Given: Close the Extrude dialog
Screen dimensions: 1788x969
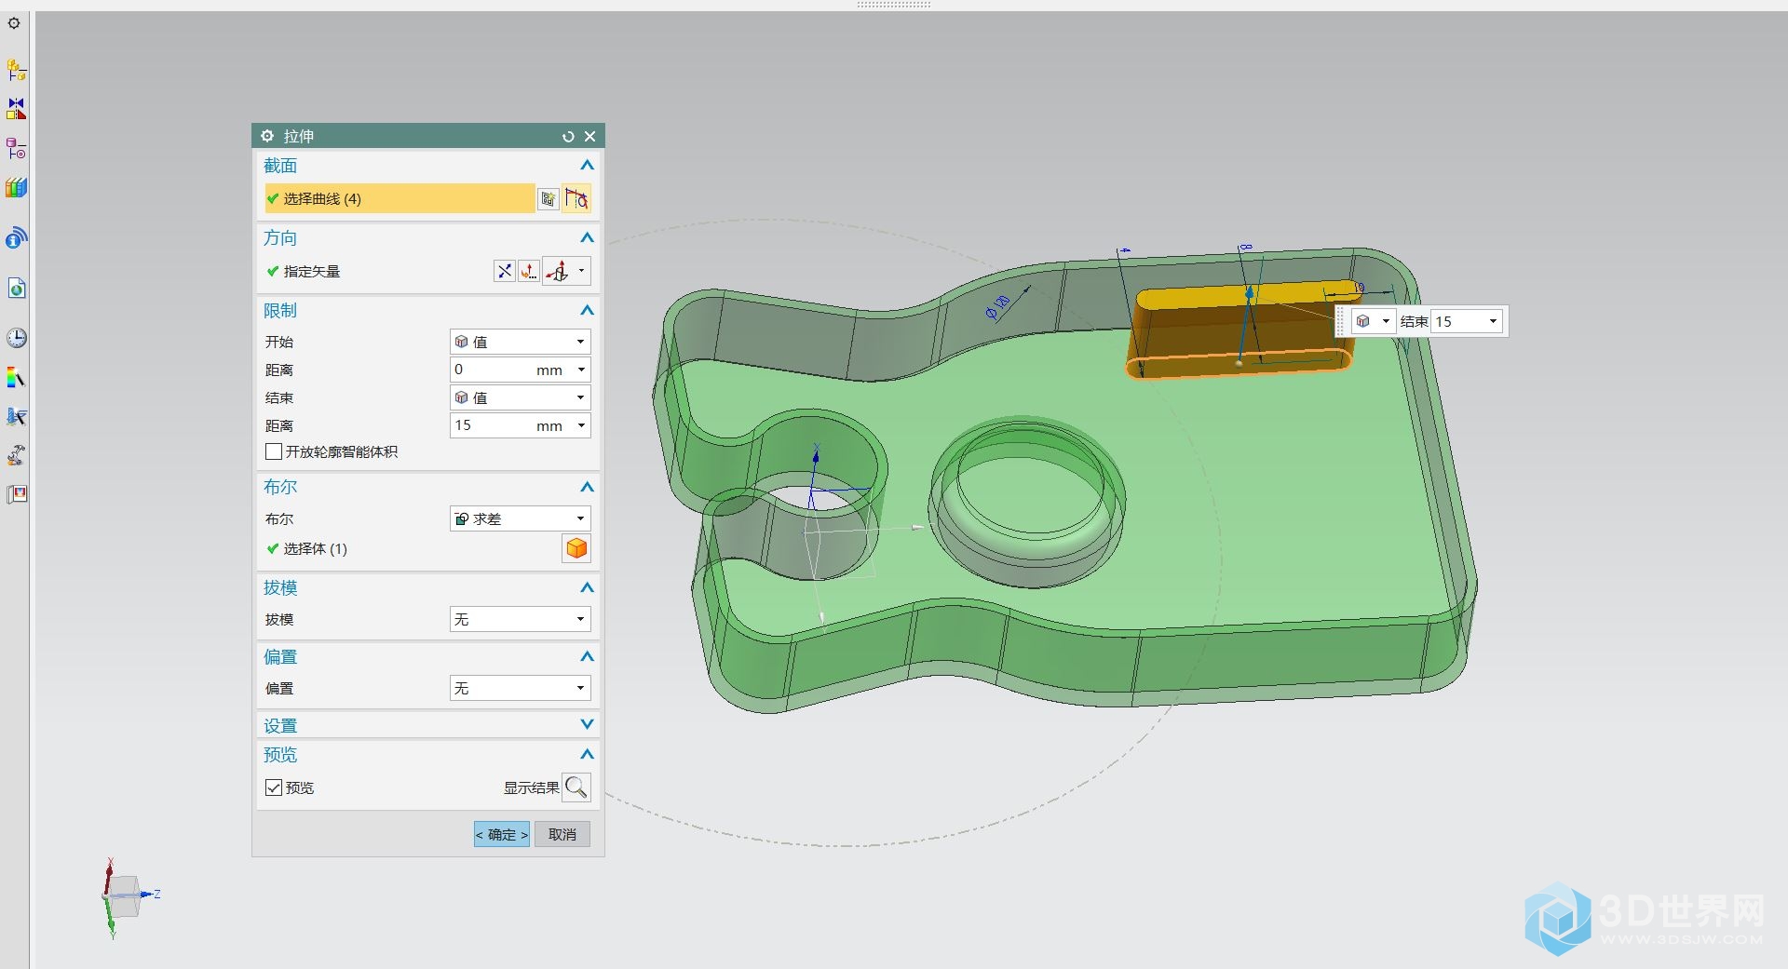Looking at the screenshot, I should 589,136.
